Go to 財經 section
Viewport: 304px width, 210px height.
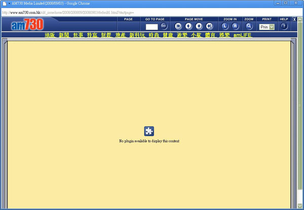(106, 35)
